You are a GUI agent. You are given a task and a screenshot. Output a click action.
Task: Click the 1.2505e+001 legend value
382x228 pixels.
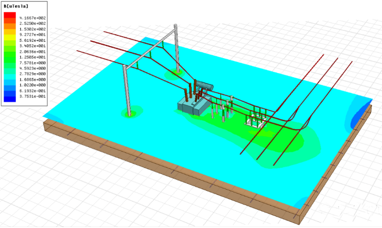(33, 57)
